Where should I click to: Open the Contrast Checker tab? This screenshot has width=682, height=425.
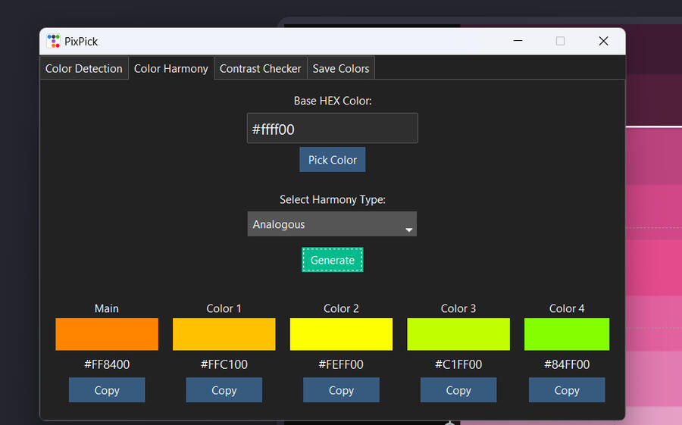click(x=260, y=68)
